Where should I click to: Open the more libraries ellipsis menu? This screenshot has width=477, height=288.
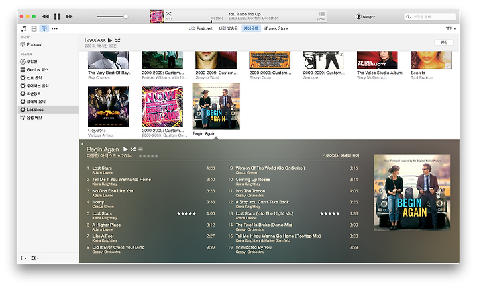54,28
